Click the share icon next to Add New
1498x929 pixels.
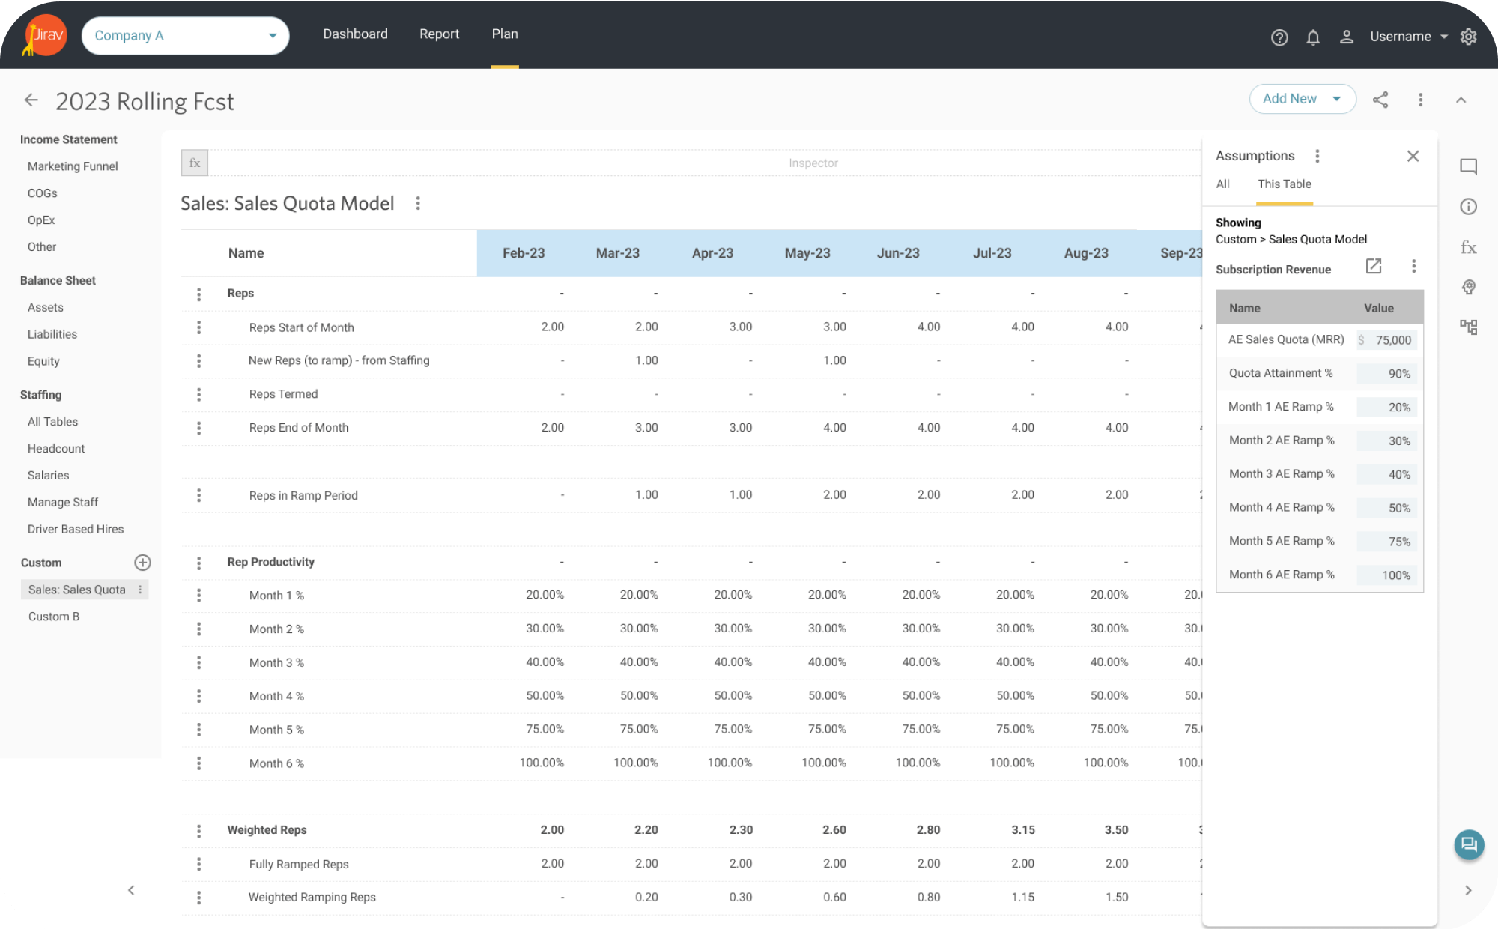(x=1380, y=100)
